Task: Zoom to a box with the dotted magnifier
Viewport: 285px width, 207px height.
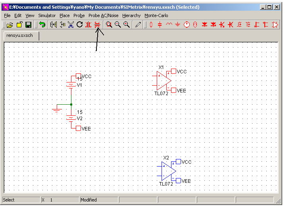Action: pyautogui.click(x=109, y=25)
